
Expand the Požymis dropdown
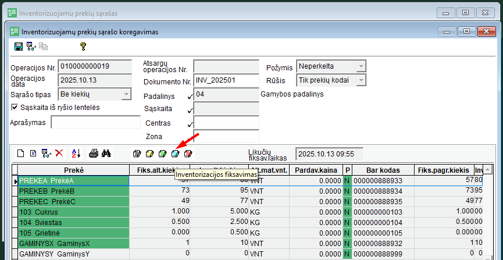click(x=361, y=66)
